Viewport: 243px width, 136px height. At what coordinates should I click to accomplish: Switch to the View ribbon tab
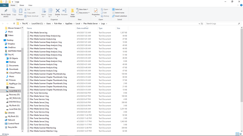30,5
